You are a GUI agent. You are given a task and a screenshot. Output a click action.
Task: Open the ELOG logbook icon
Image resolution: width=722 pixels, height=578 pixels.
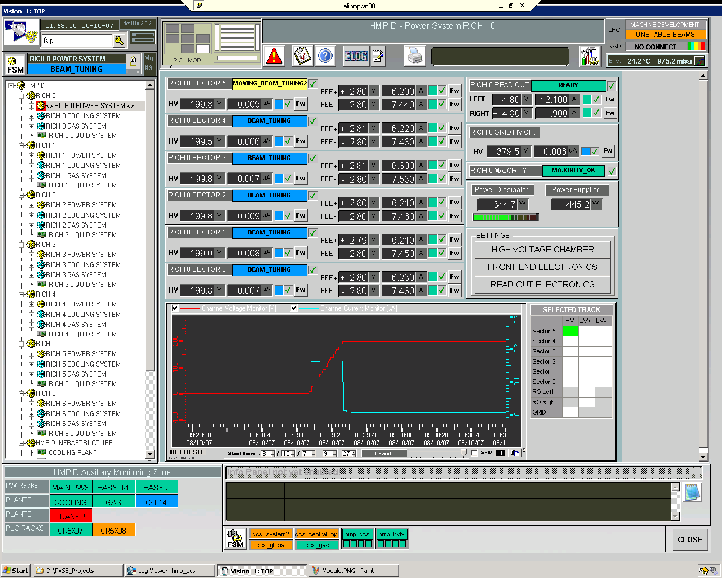356,56
